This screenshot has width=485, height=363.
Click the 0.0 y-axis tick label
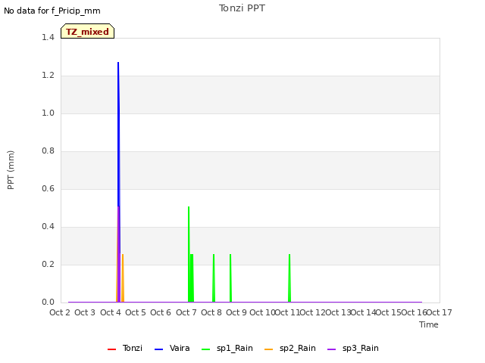click(48, 302)
